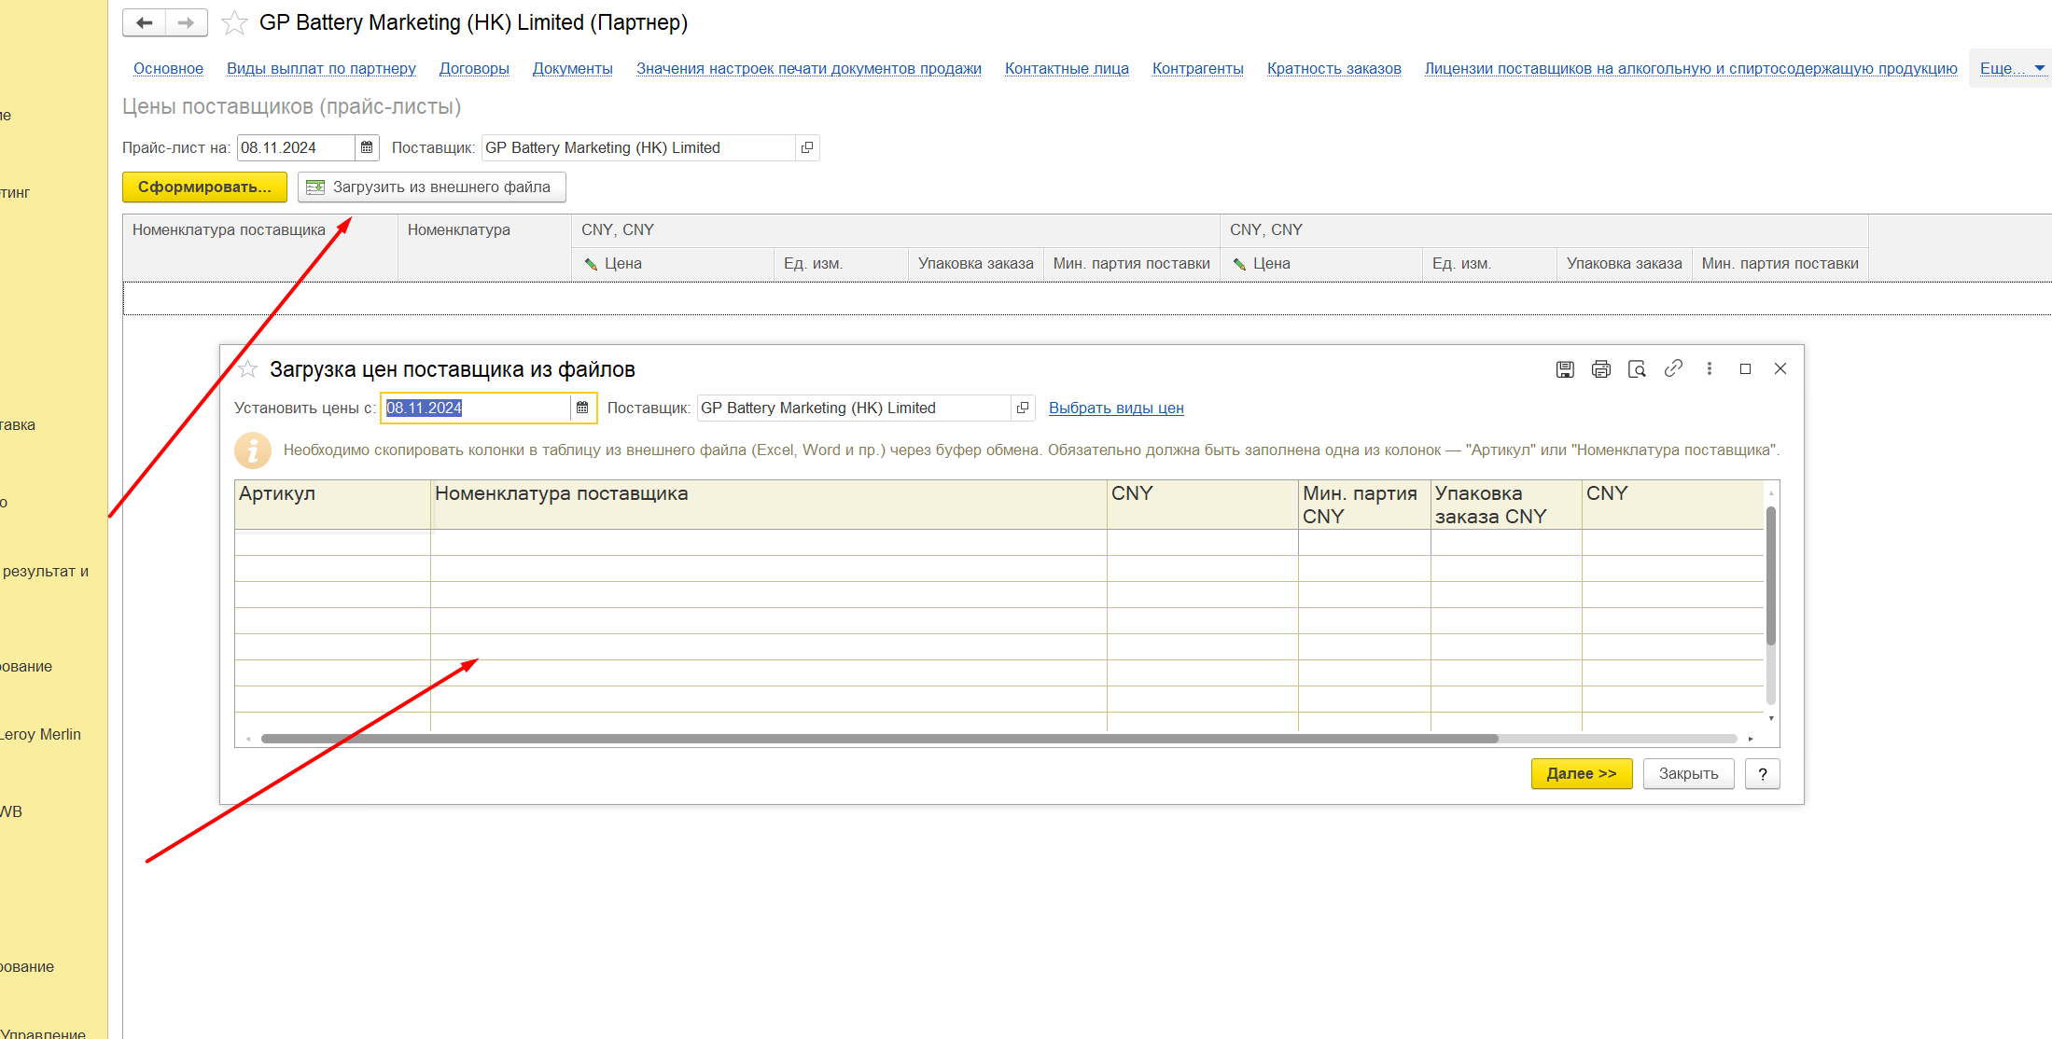The image size is (2052, 1039).
Task: Click get link icon in dialog
Action: [1673, 368]
